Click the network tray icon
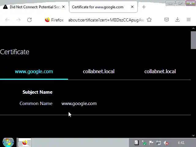 (x=159, y=143)
